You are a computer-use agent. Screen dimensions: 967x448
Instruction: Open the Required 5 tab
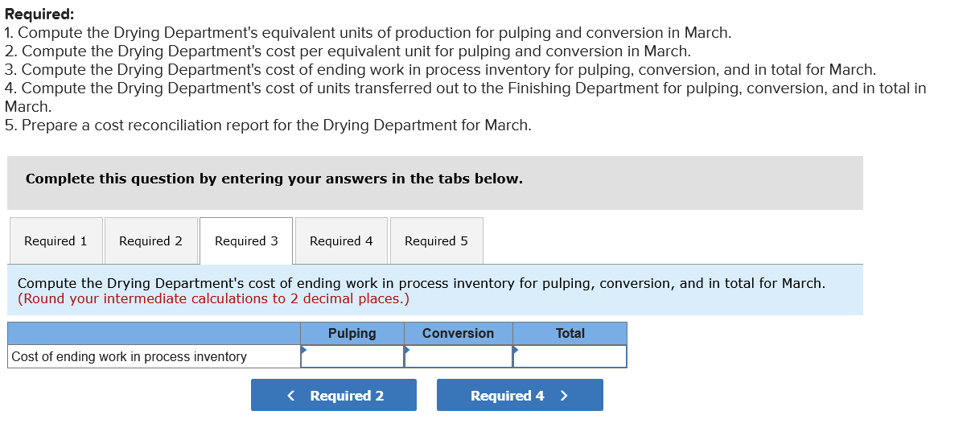436,241
